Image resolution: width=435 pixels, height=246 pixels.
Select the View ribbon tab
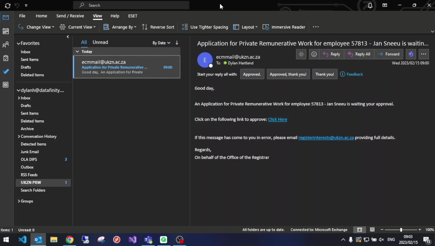(x=97, y=16)
